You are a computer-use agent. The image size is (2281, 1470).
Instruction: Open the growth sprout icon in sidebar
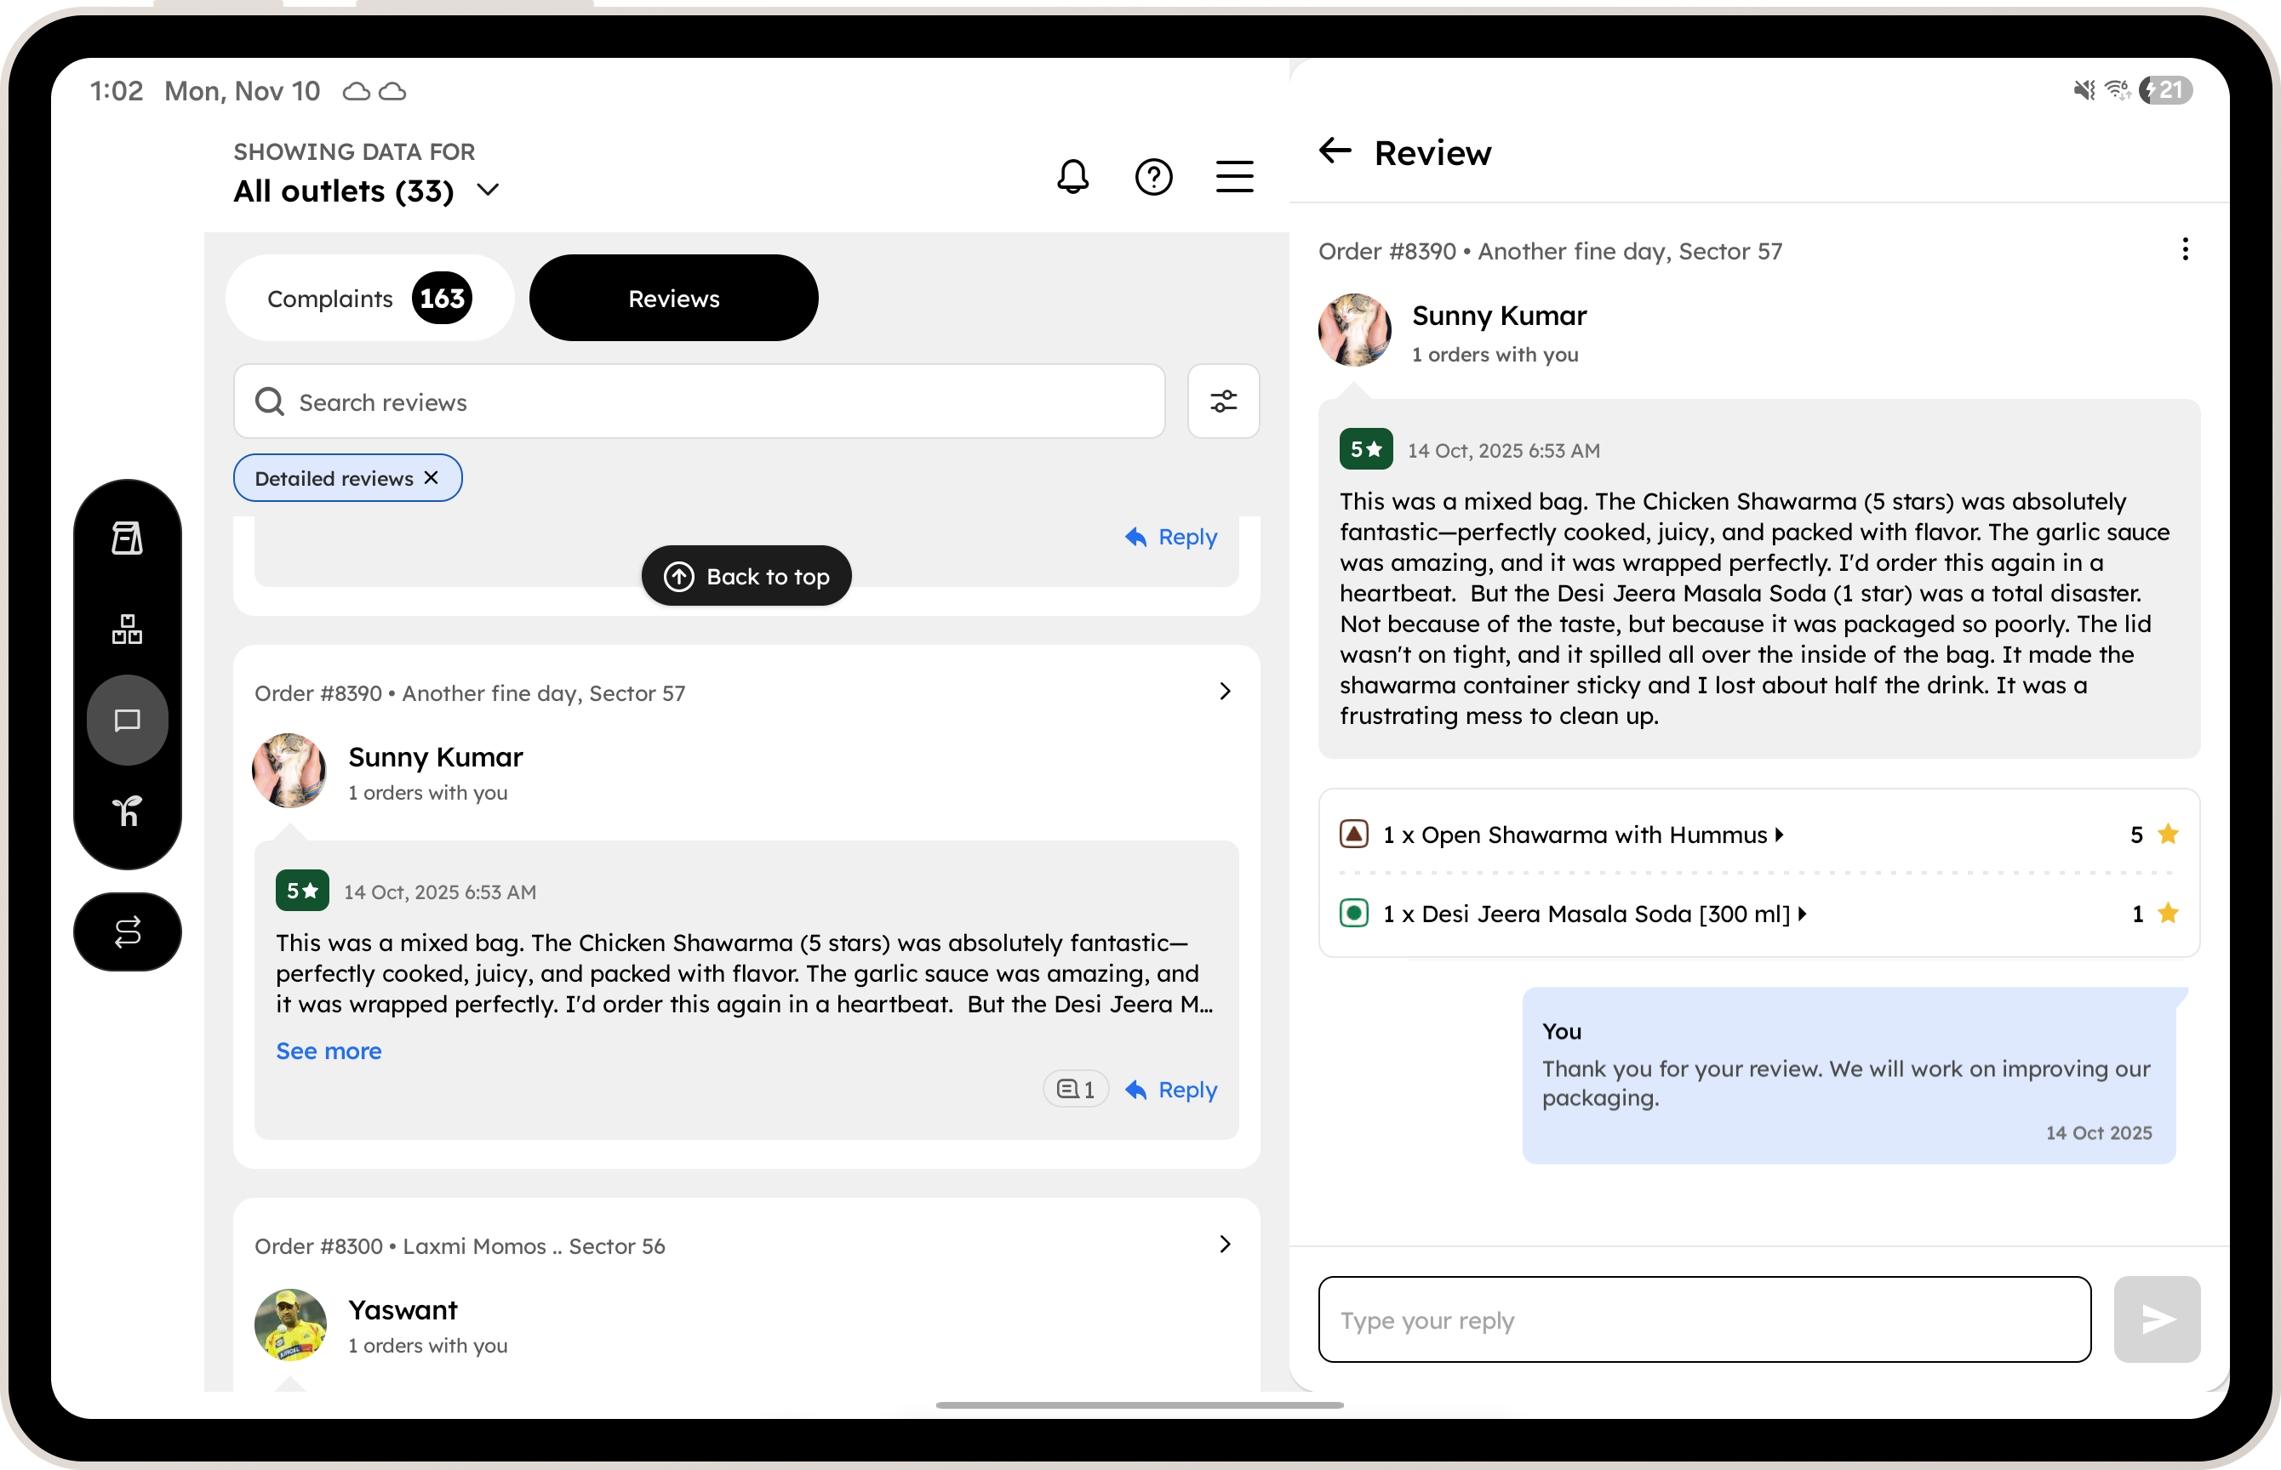127,812
